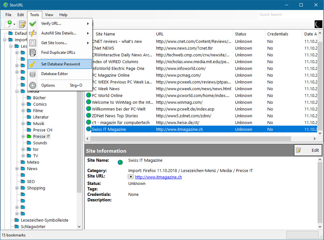Open the add bookmark dropdown arrow
324x240 pixels.
(x=14, y=24)
